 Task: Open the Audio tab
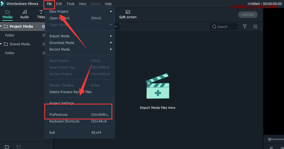24,14
